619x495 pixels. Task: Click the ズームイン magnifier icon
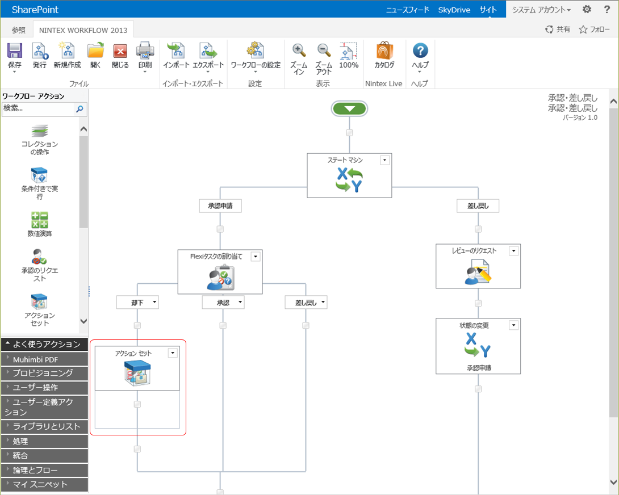pos(299,51)
